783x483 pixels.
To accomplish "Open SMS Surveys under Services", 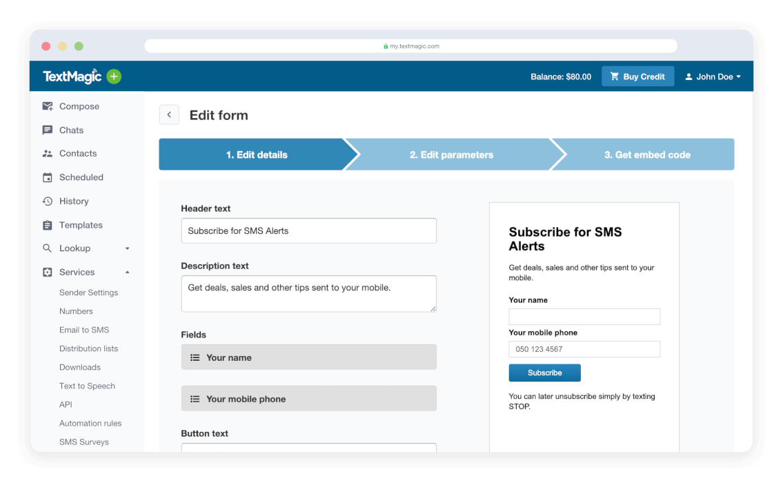I will 84,442.
